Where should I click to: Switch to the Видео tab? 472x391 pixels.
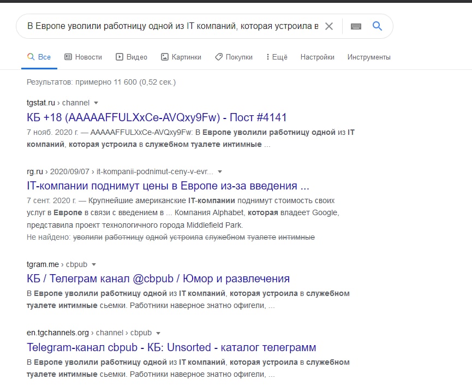click(x=132, y=57)
